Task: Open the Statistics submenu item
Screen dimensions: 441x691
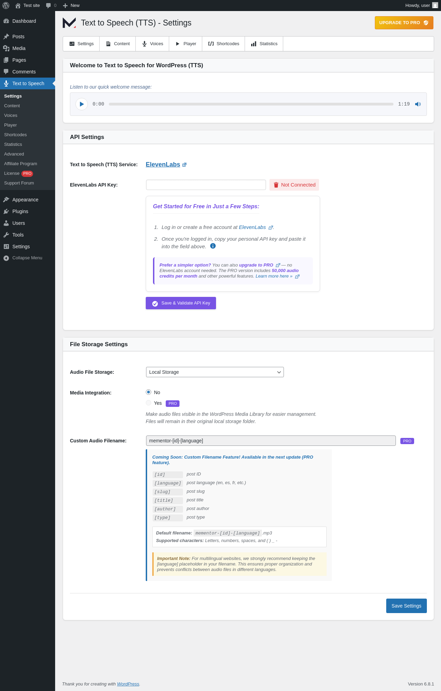Action: pos(13,144)
